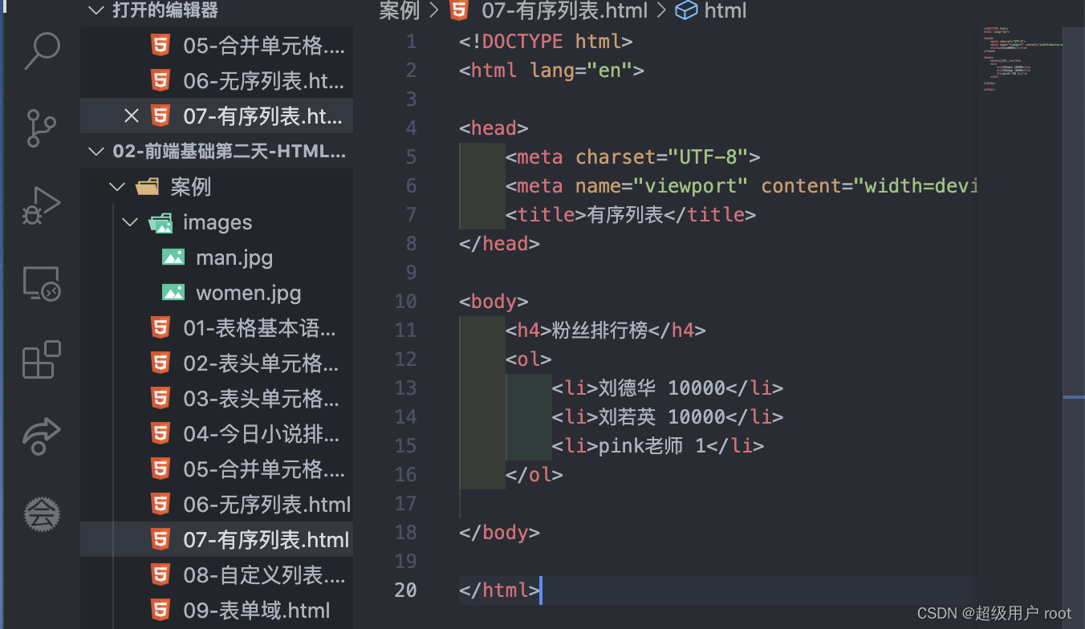Click the "viewport" attribute value
The image size is (1085, 629).
point(691,185)
